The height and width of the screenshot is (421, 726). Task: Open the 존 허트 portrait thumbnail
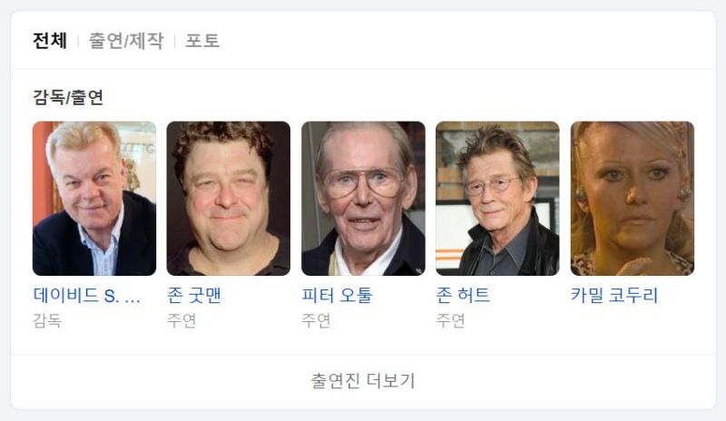point(497,198)
